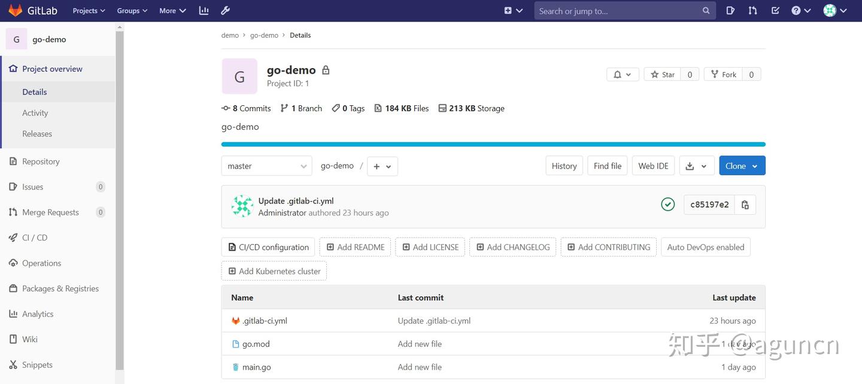Viewport: 862px width, 384px height.
Task: Open the Projects menu
Action: tap(87, 10)
